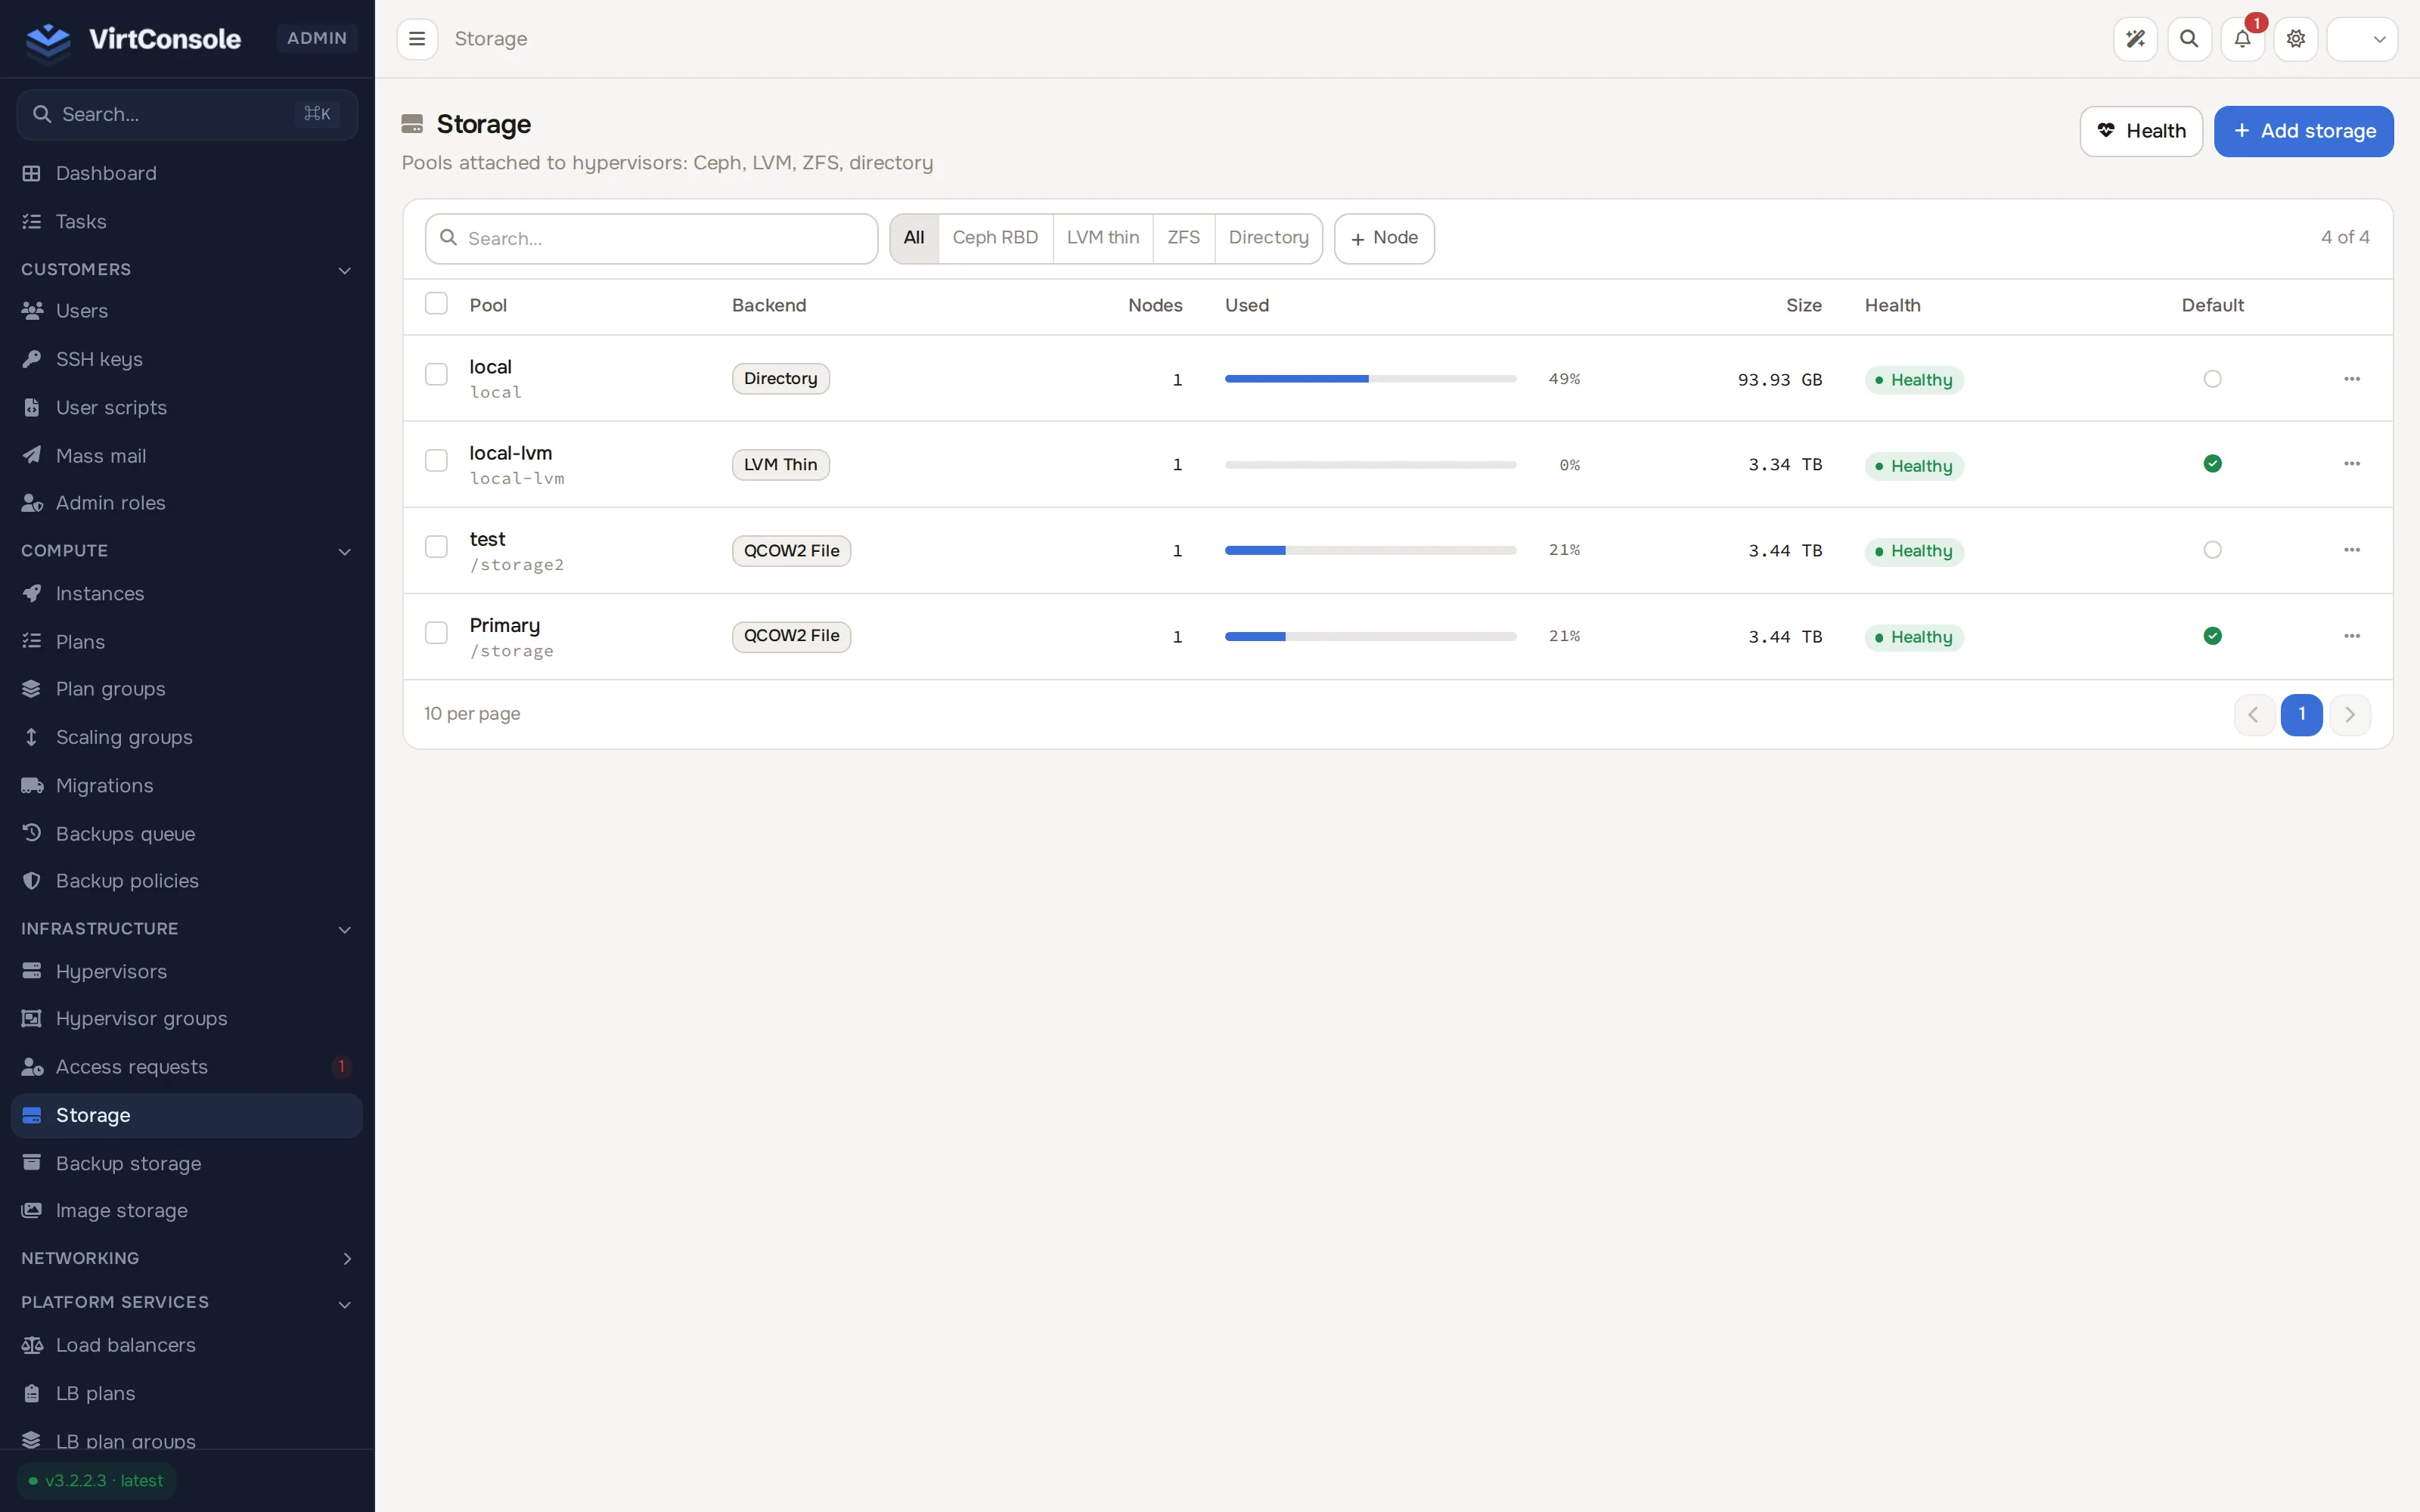This screenshot has height=1512, width=2420.
Task: Open Instances in sidebar
Action: (187, 594)
